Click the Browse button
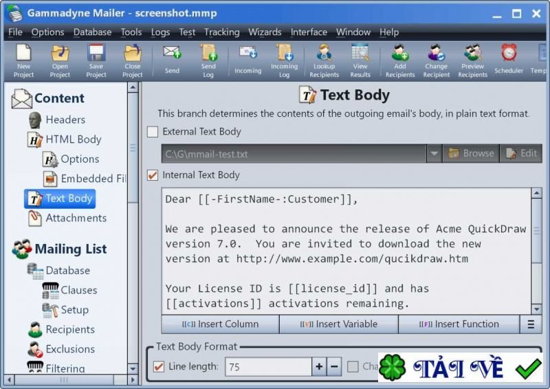The image size is (550, 389). pyautogui.click(x=471, y=154)
